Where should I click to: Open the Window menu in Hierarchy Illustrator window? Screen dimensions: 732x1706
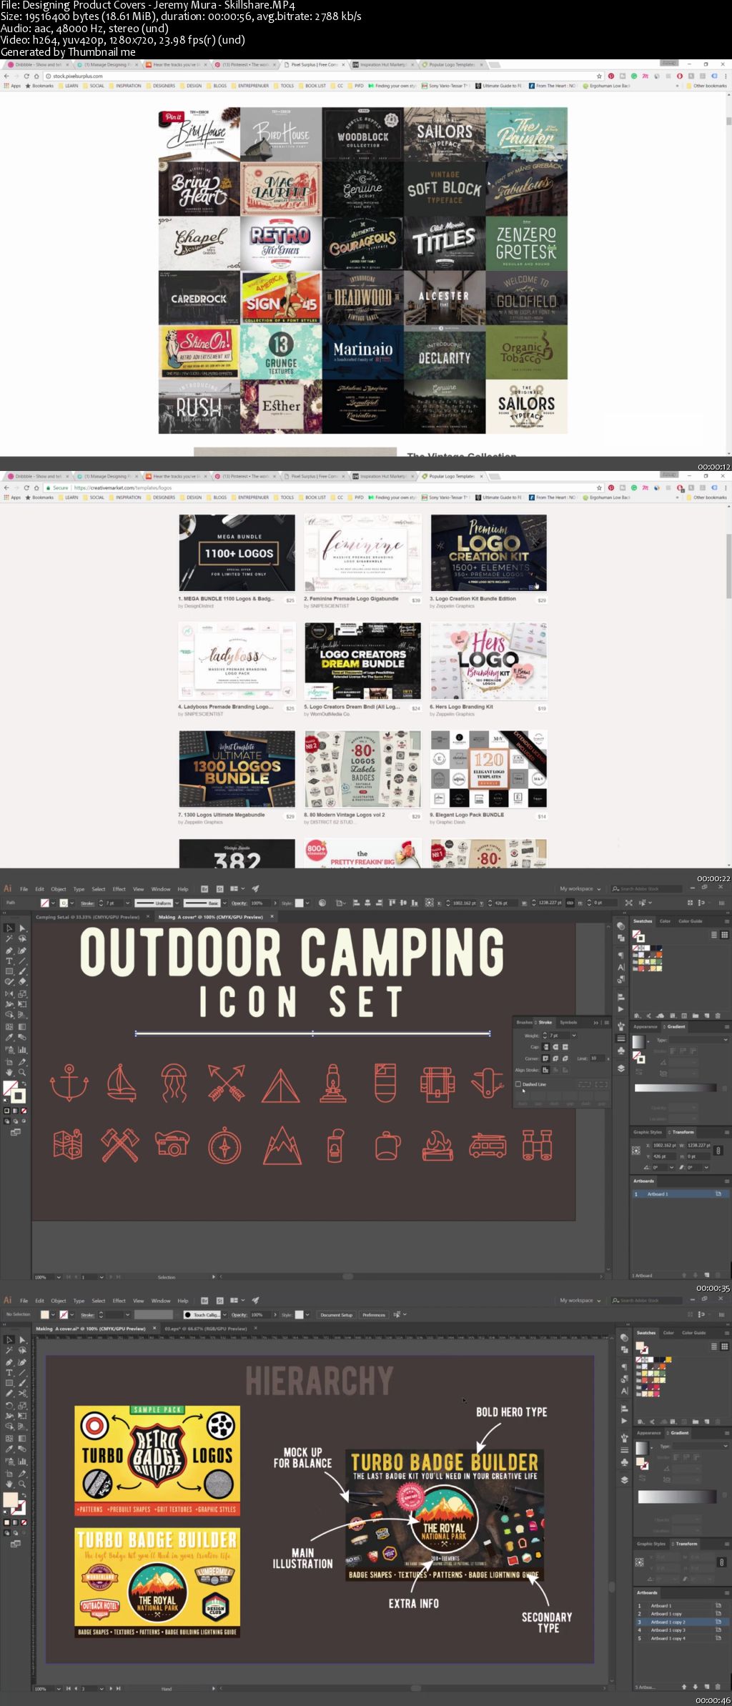click(x=161, y=1301)
